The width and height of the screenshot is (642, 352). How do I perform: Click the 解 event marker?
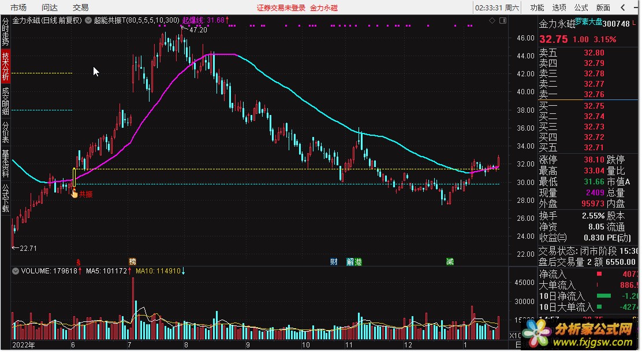[x=350, y=261]
